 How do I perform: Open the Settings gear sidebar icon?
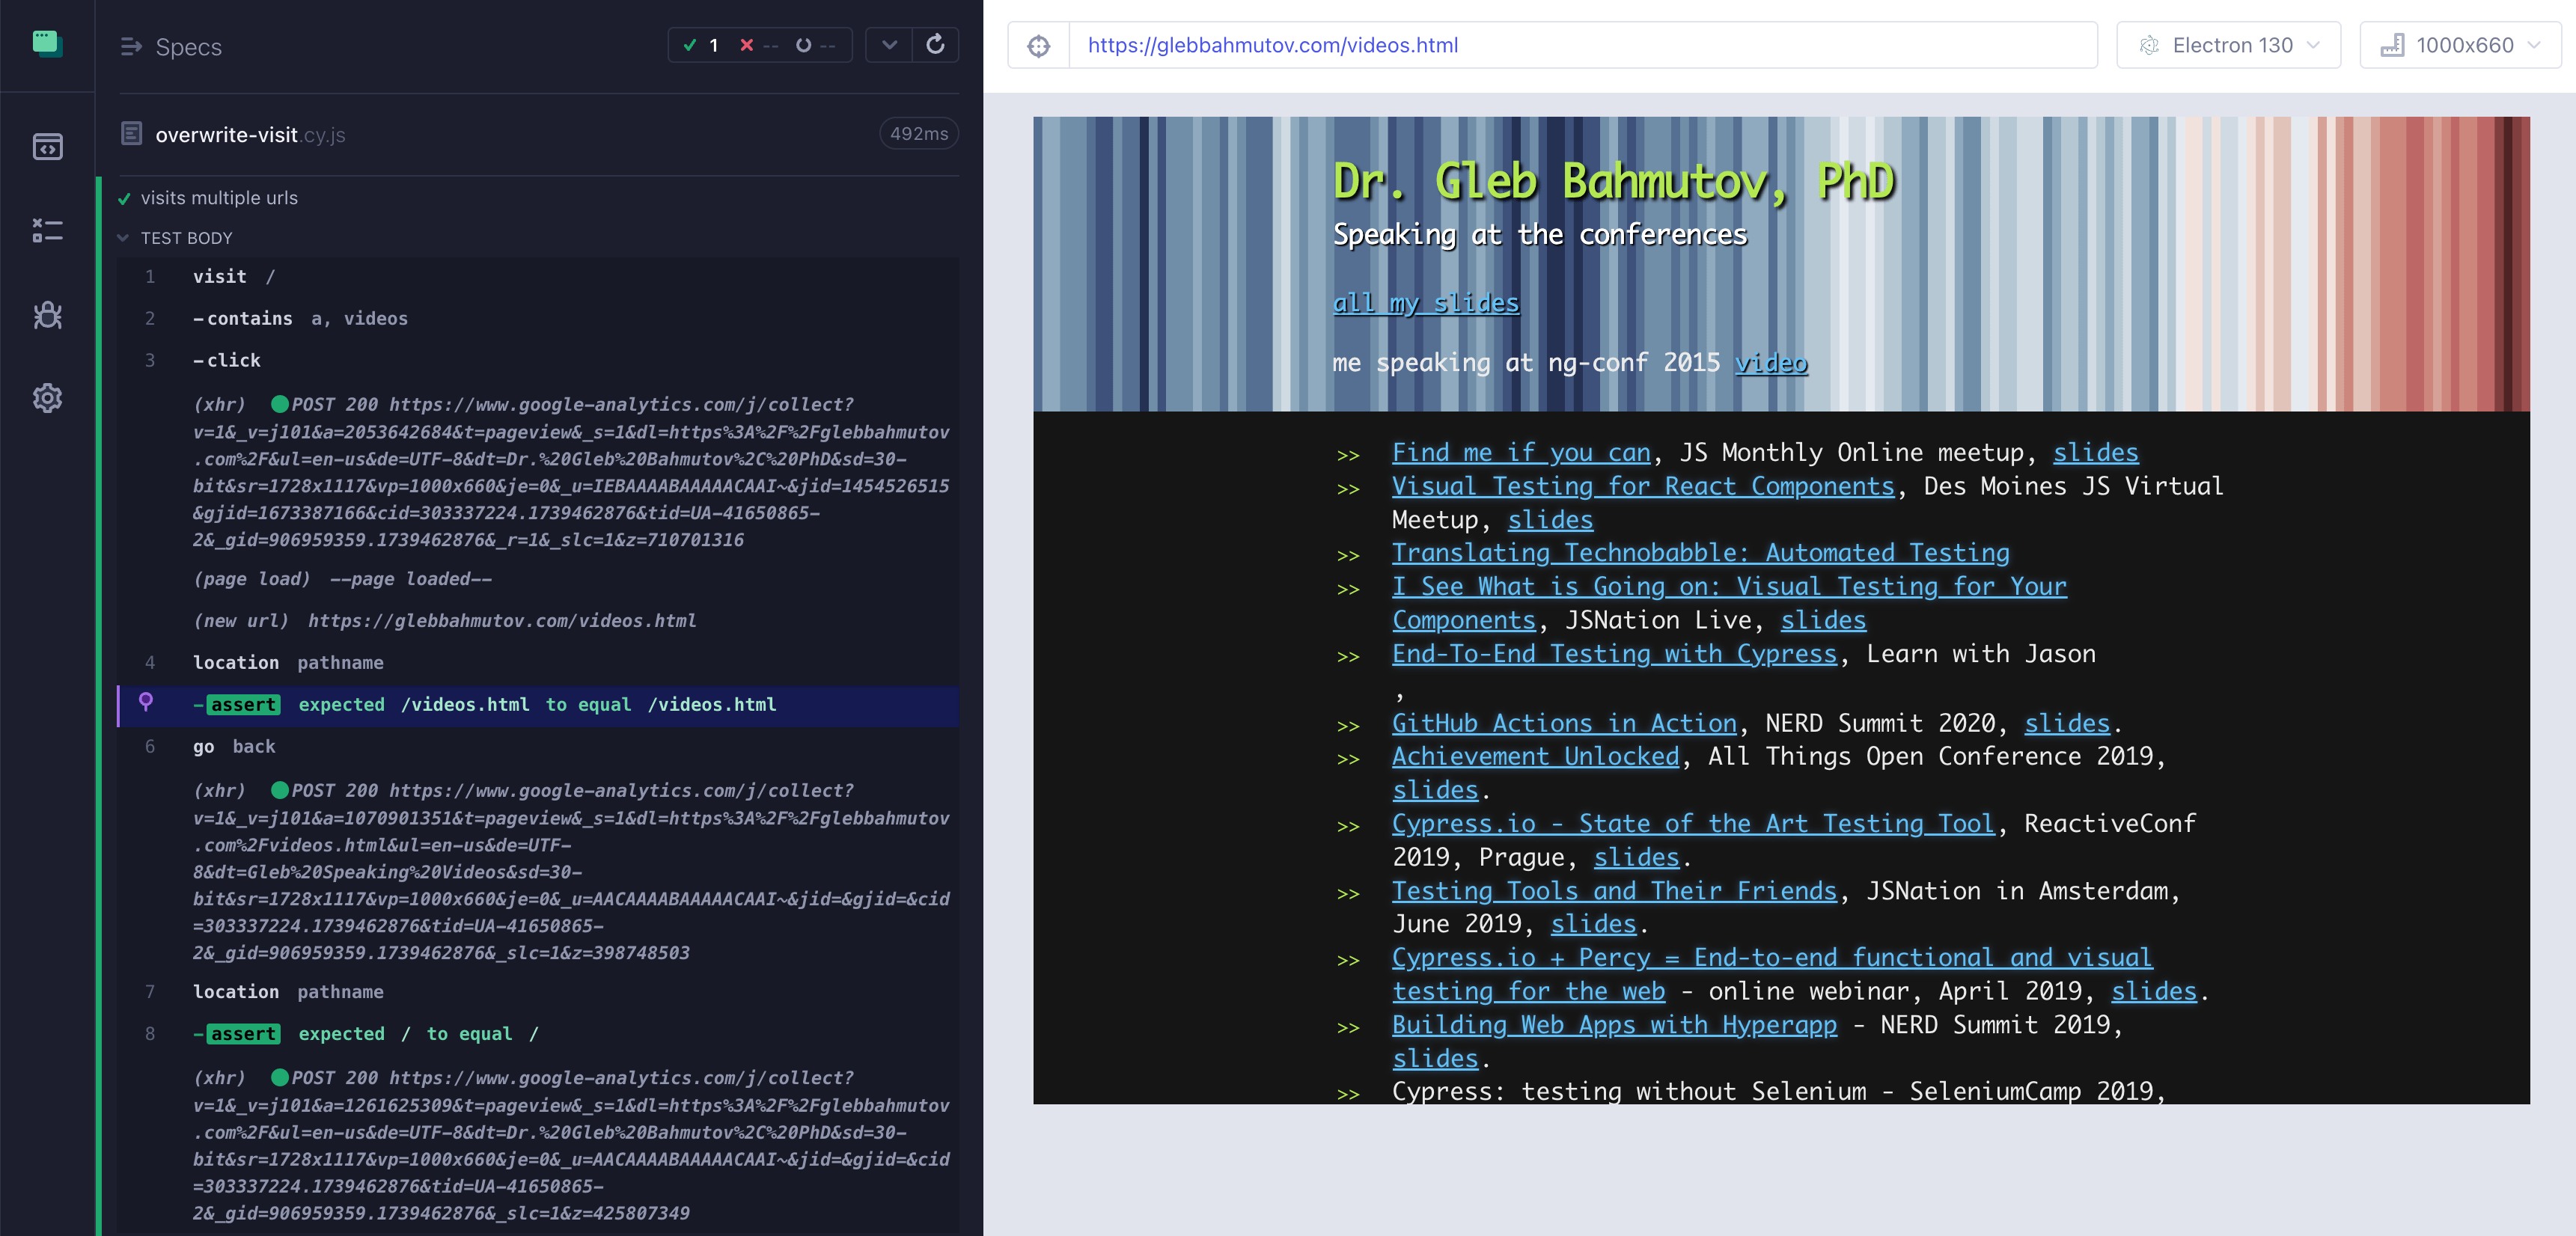click(47, 398)
